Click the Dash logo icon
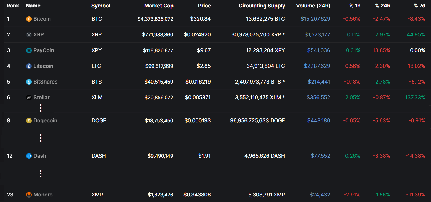 (29, 156)
